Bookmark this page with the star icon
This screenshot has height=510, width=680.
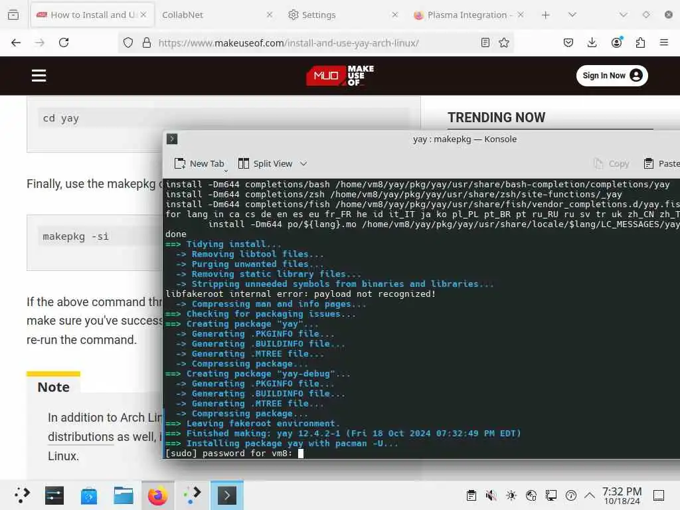click(503, 42)
